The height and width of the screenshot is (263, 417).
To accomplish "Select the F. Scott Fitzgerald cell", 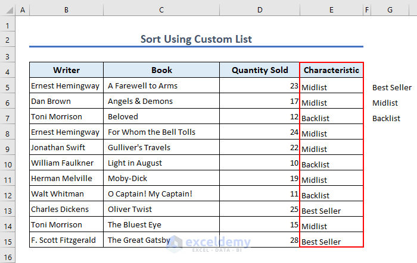I will click(66, 240).
